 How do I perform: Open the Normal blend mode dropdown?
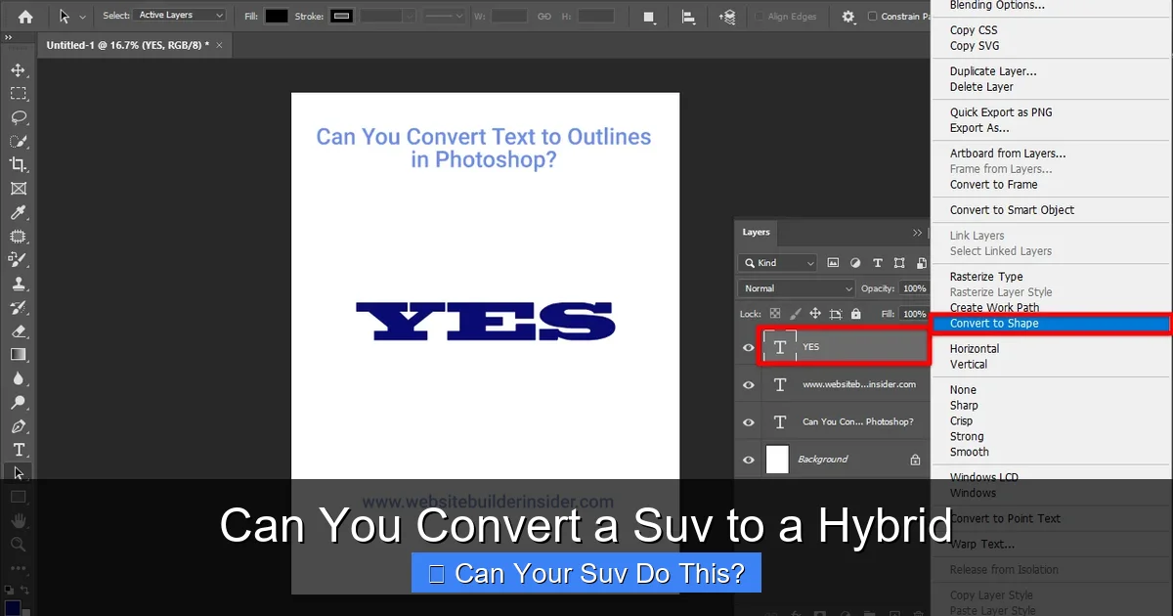[796, 287]
